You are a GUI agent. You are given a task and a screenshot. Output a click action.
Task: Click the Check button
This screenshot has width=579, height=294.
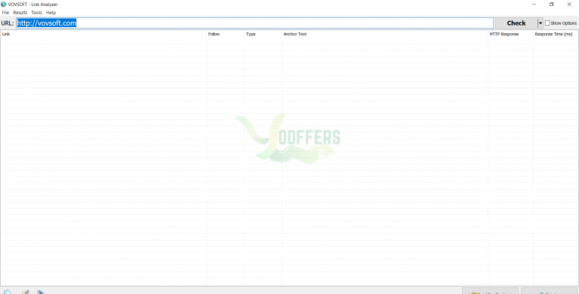click(x=516, y=23)
